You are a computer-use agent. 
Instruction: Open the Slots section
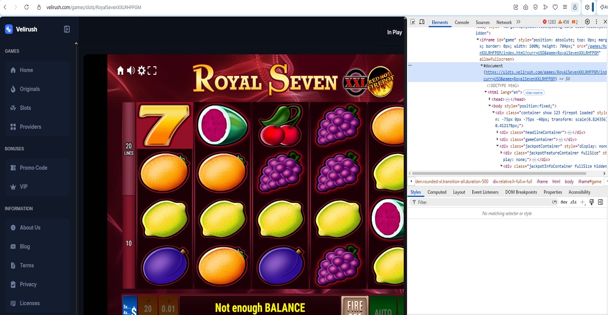pyautogui.click(x=37, y=108)
